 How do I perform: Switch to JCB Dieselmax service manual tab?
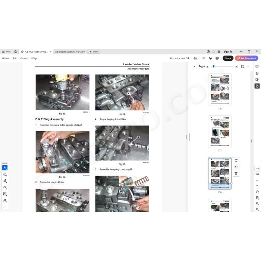[x=70, y=52]
